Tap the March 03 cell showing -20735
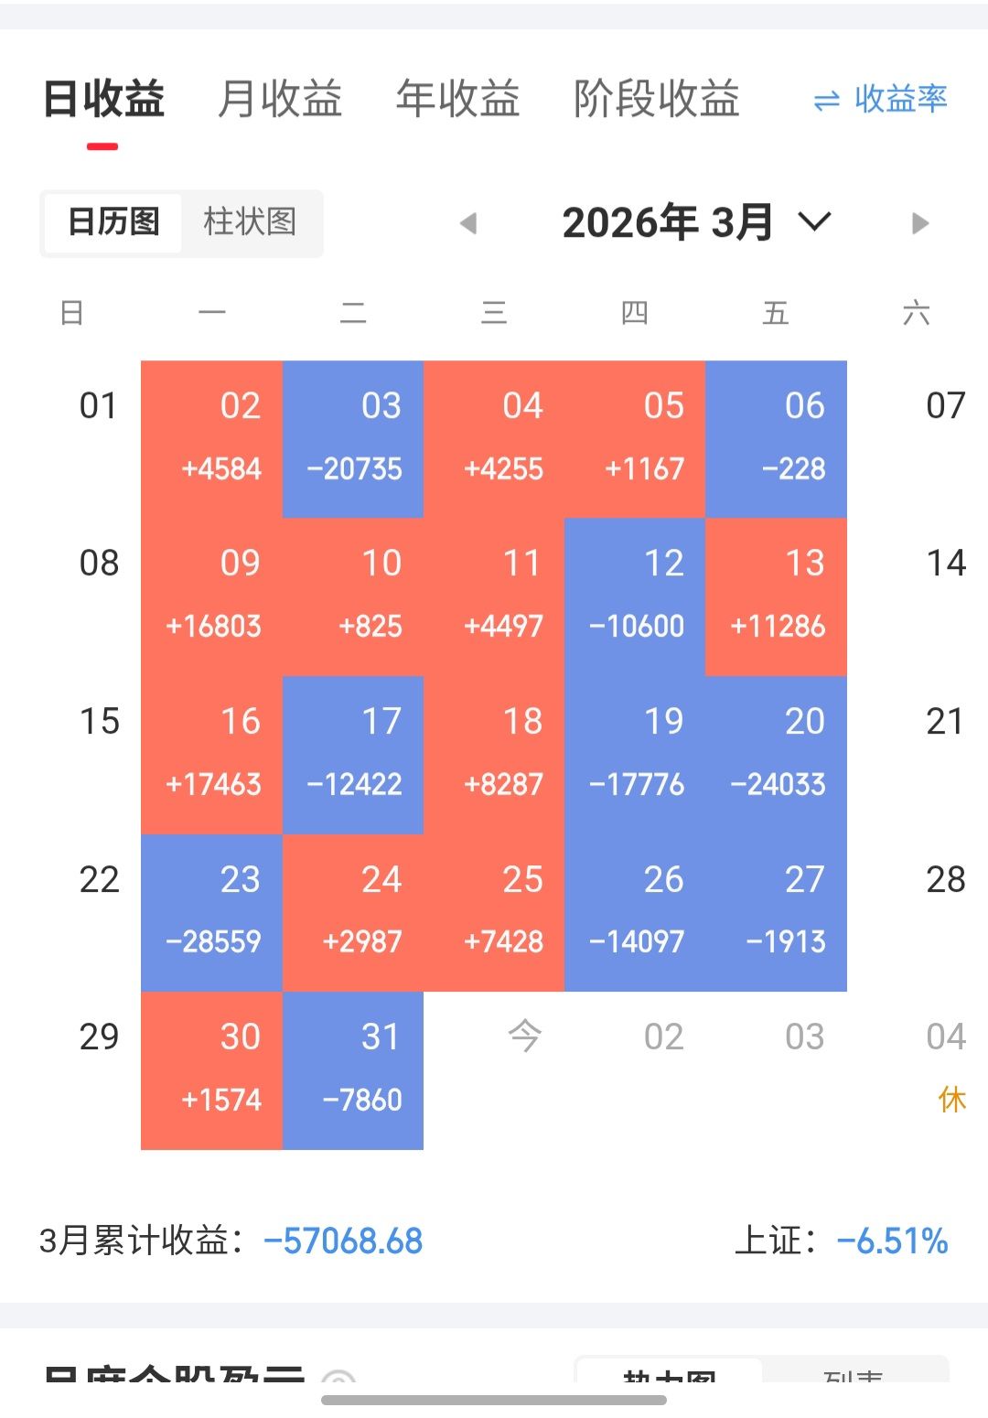This screenshot has width=988, height=1418. [x=353, y=439]
